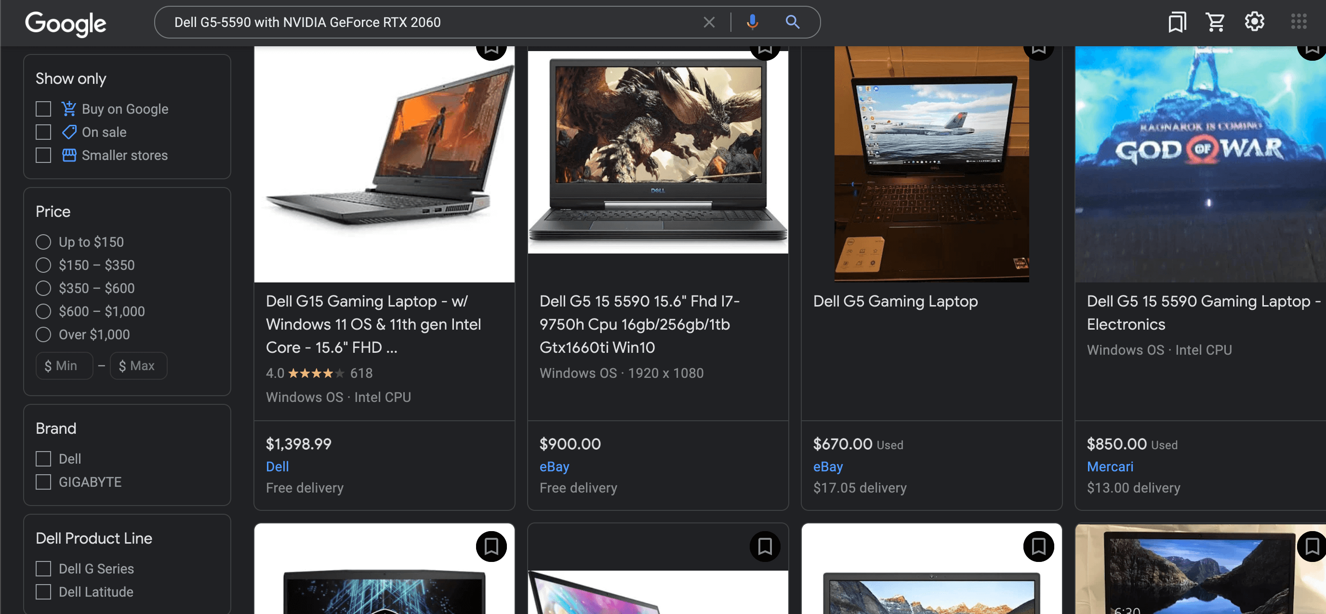Click the Google Shopping Cart icon
Viewport: 1326px width, 614px height.
pyautogui.click(x=1215, y=22)
